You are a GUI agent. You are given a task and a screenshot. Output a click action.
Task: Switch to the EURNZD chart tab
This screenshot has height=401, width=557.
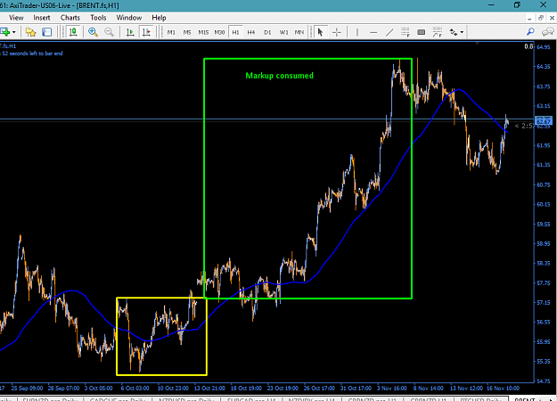click(x=50, y=399)
